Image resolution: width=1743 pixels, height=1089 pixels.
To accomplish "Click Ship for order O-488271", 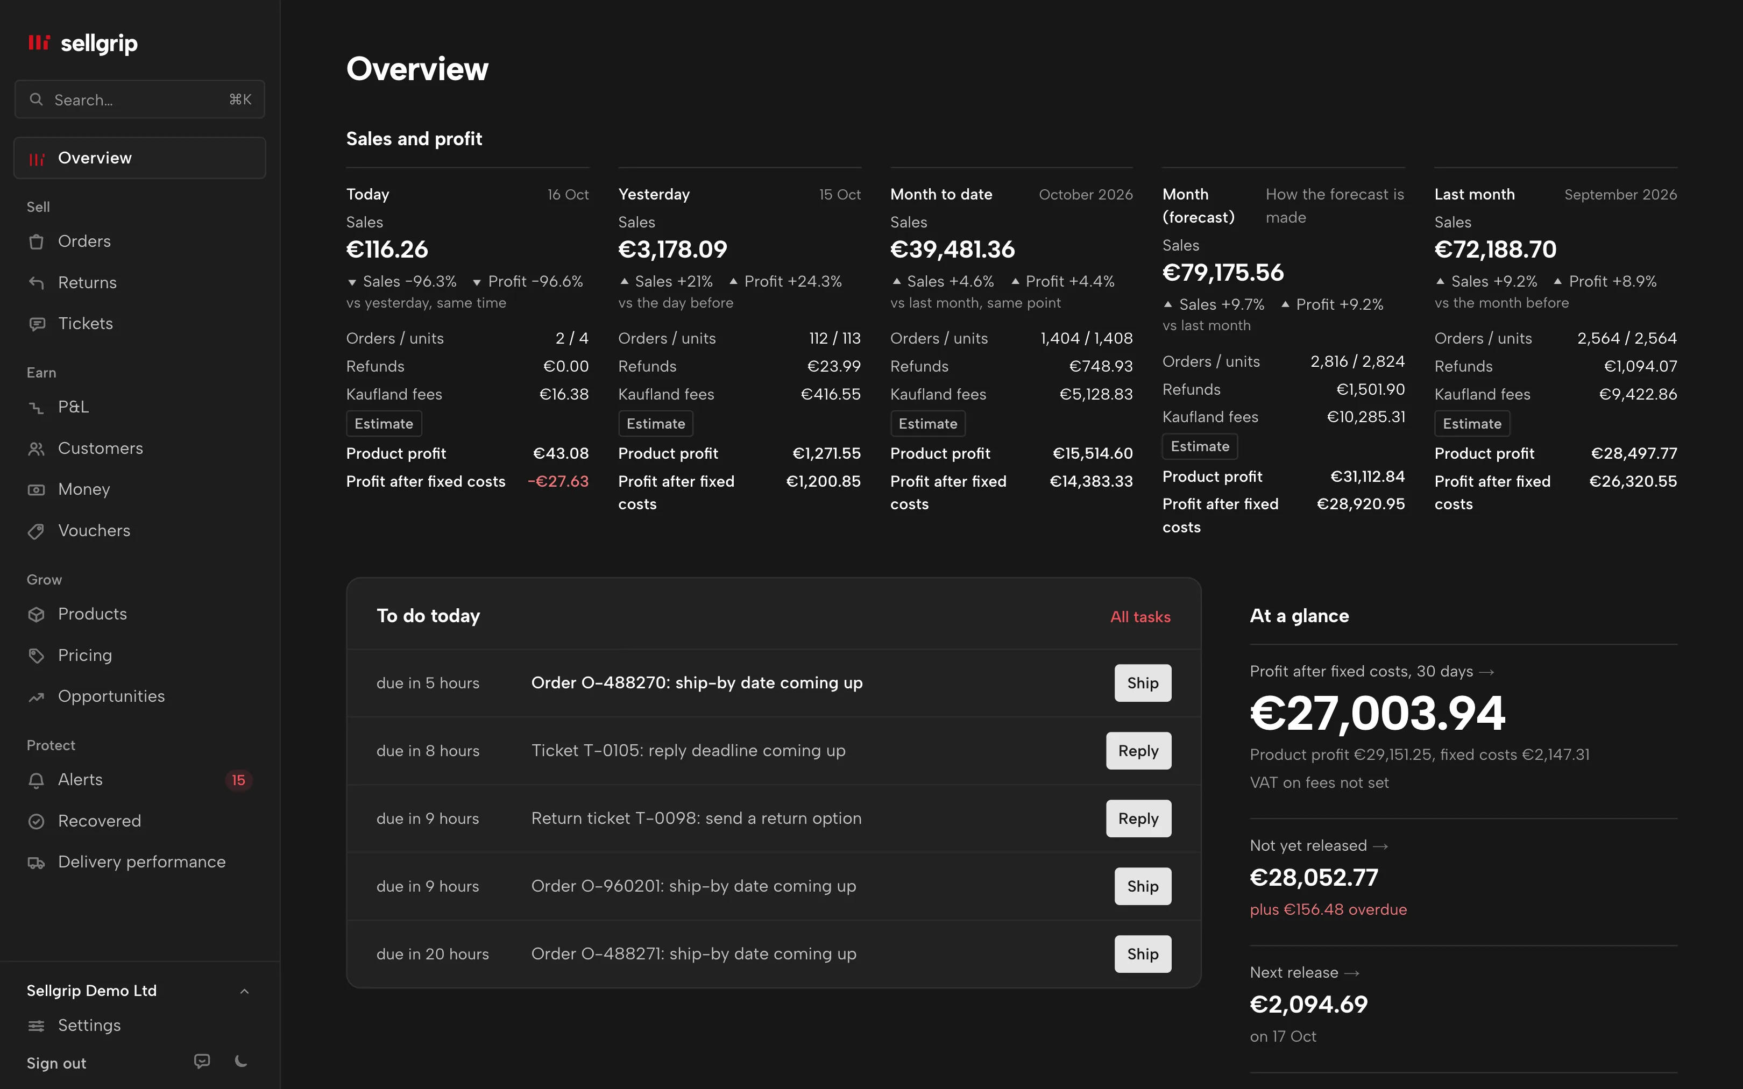I will (1142, 953).
